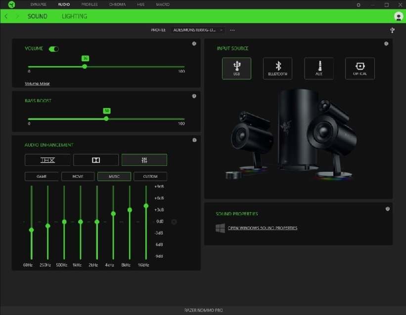406x315 pixels.
Task: Click the Windows logo beside sound properties
Action: click(220, 228)
